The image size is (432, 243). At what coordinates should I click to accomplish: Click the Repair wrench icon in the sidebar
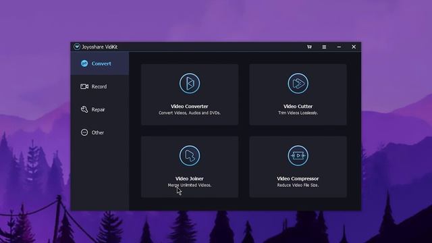84,109
